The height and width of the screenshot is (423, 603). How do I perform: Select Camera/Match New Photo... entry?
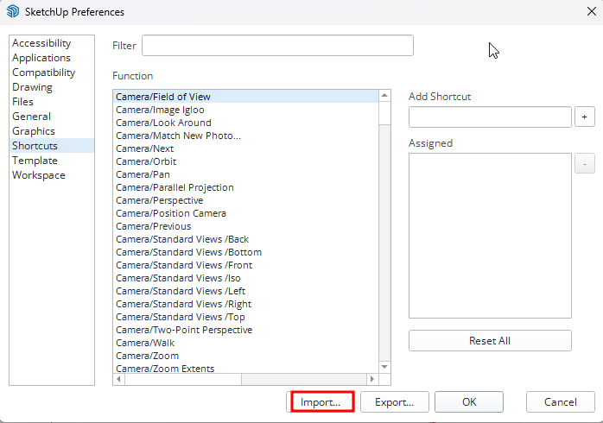point(246,136)
